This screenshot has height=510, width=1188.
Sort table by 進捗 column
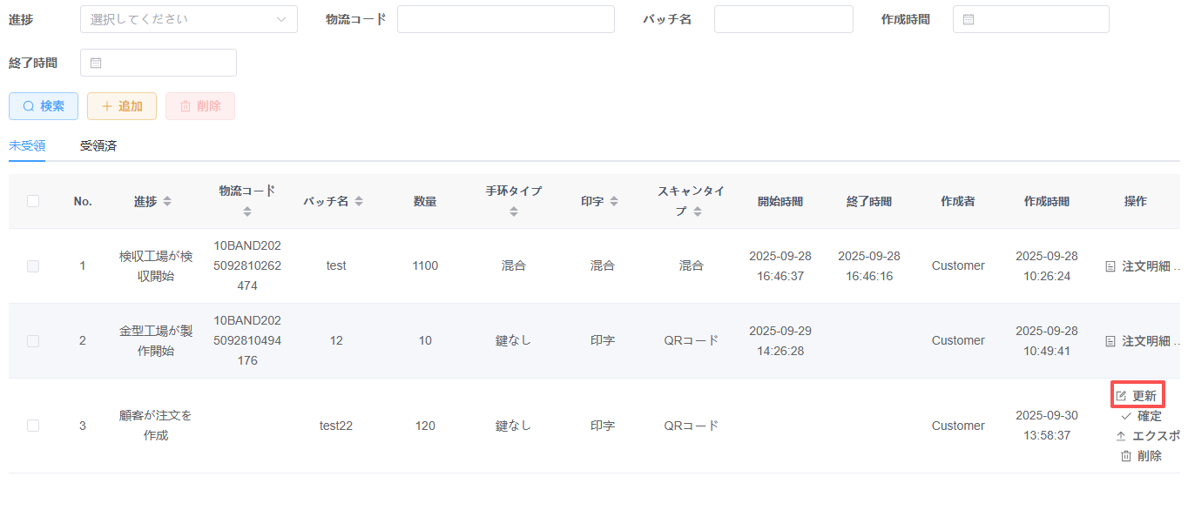pyautogui.click(x=167, y=201)
